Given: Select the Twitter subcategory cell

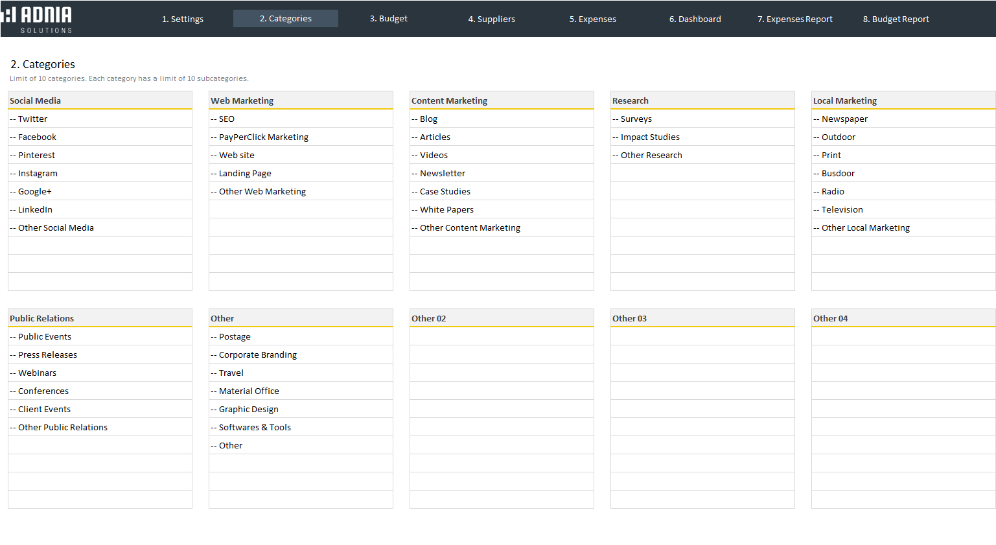Looking at the screenshot, I should (x=100, y=119).
